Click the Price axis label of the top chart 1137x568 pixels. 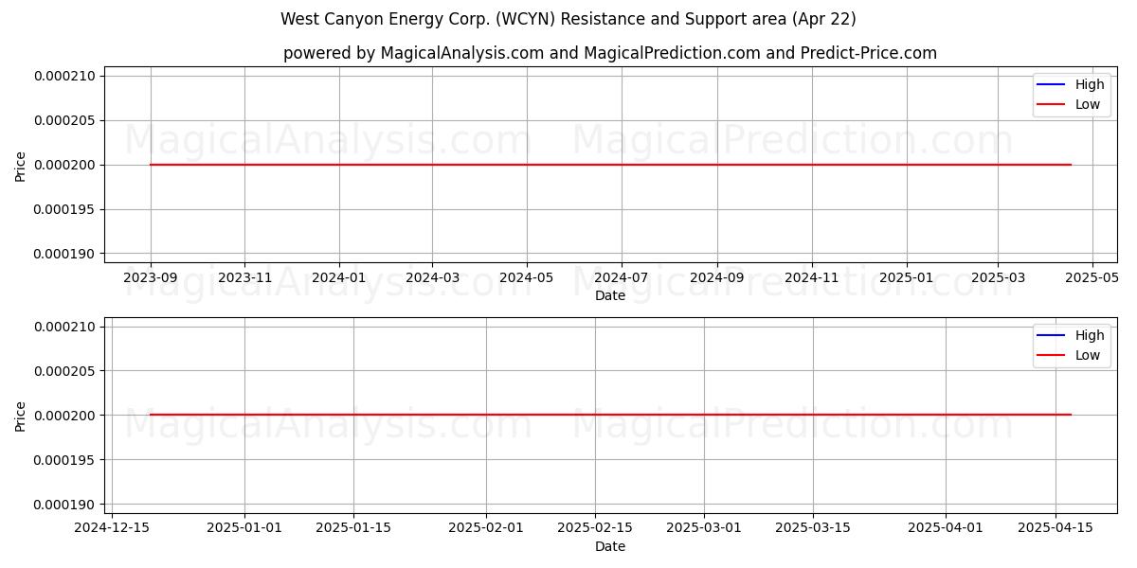coord(21,165)
